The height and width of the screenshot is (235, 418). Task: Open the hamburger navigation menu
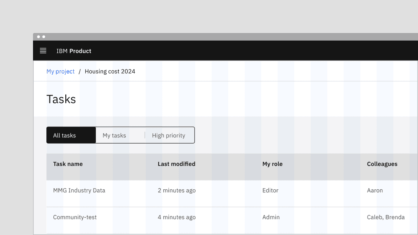[x=43, y=51]
